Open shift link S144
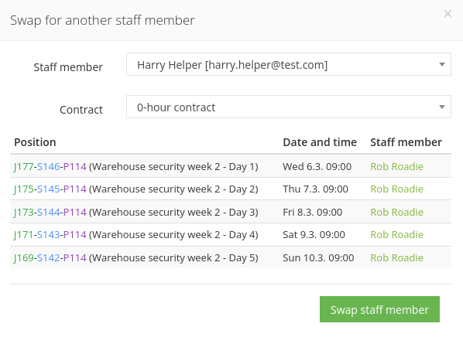The width and height of the screenshot is (463, 344). pos(49,213)
